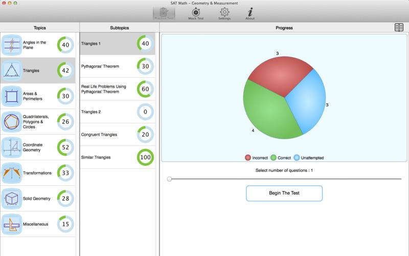Screen dimensions: 409x256
Task: Click progress ring 30 for Areas & Perimeters
Action: pos(65,96)
